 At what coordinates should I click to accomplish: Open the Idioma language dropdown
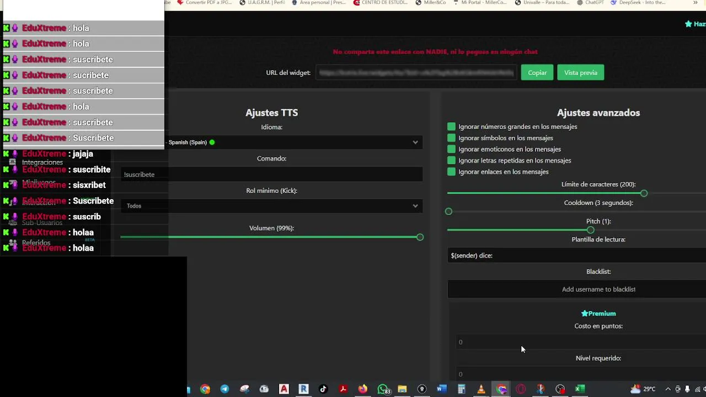294,142
